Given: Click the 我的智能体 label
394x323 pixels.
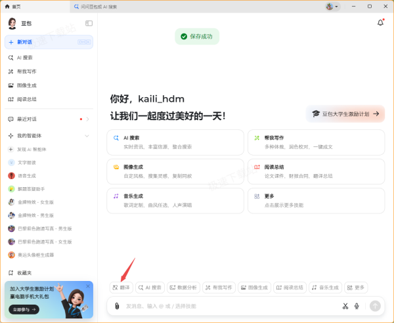Looking at the screenshot, I should tap(29, 136).
